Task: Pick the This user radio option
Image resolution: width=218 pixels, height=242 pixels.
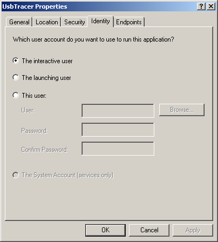Action: pyautogui.click(x=16, y=95)
